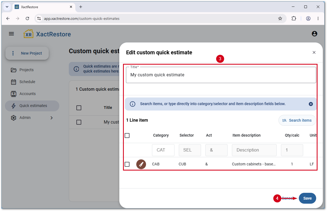327x211 pixels.
Task: Click the SEL selector input
Action: point(190,150)
